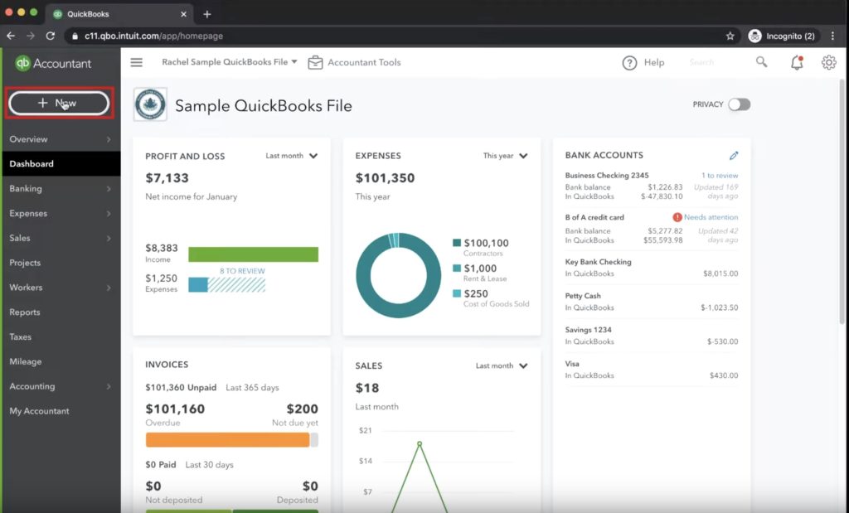Switch to the QuickBooks browser tab

119,14
